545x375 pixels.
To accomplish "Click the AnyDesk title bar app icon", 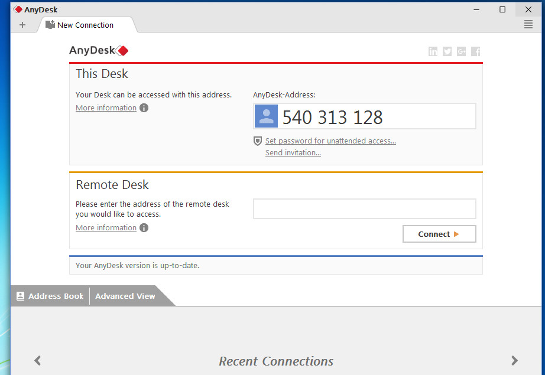I will coord(18,9).
